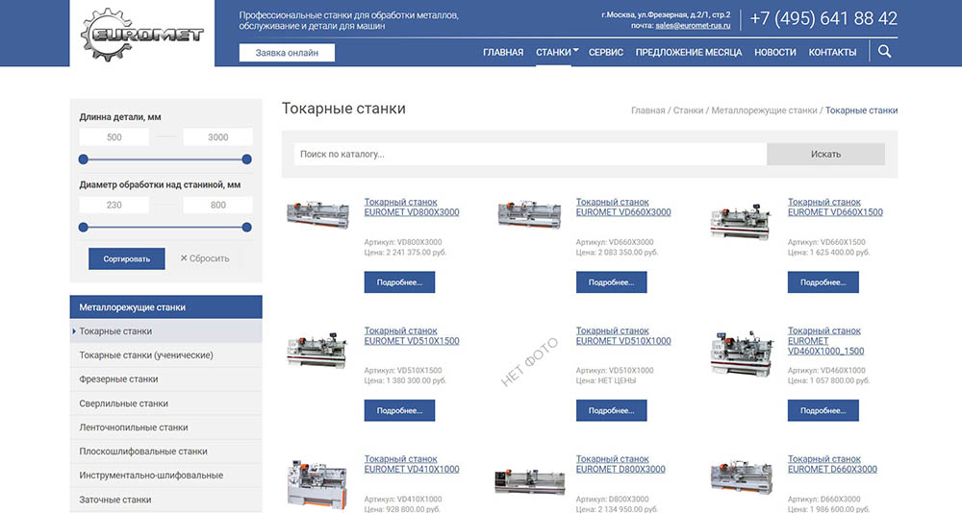The width and height of the screenshot is (962, 513).
Task: Click the catalog search input field
Action: tap(530, 154)
